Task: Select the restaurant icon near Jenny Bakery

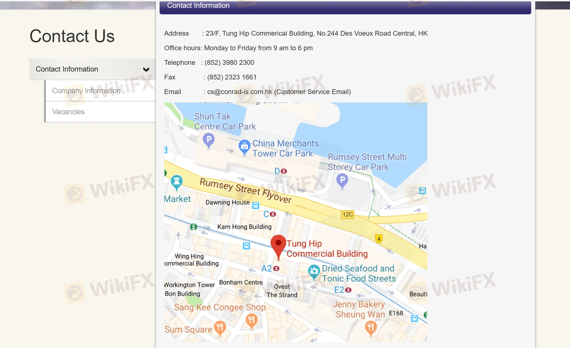Action: [x=370, y=326]
